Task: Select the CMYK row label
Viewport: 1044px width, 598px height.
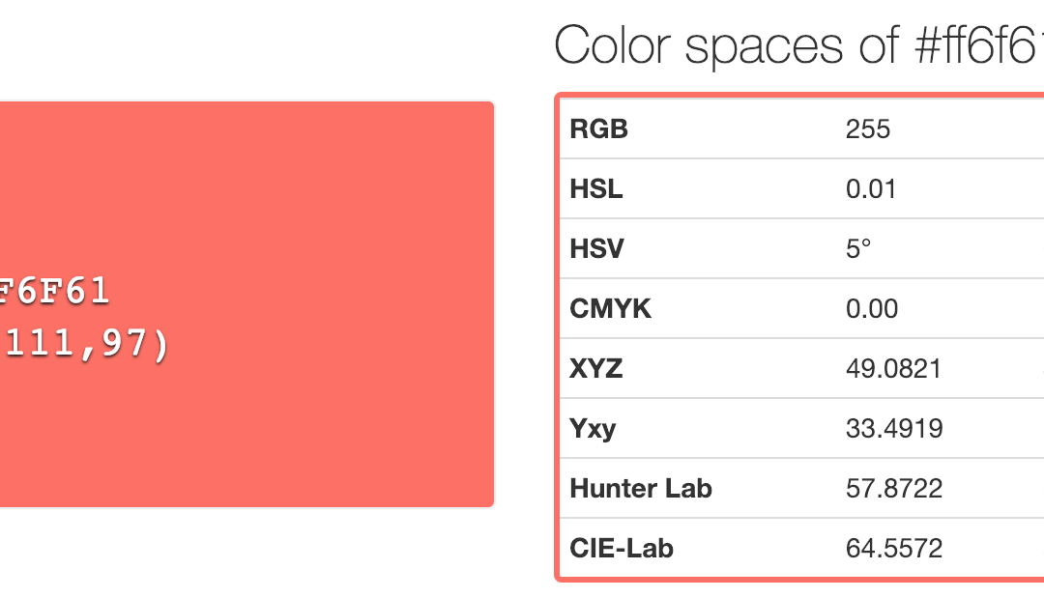Action: point(611,308)
